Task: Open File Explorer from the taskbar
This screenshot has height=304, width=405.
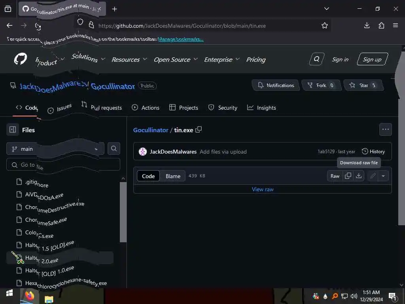Action: click(x=49, y=299)
